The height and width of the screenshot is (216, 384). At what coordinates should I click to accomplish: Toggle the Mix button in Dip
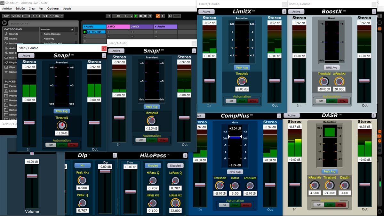coord(83,165)
